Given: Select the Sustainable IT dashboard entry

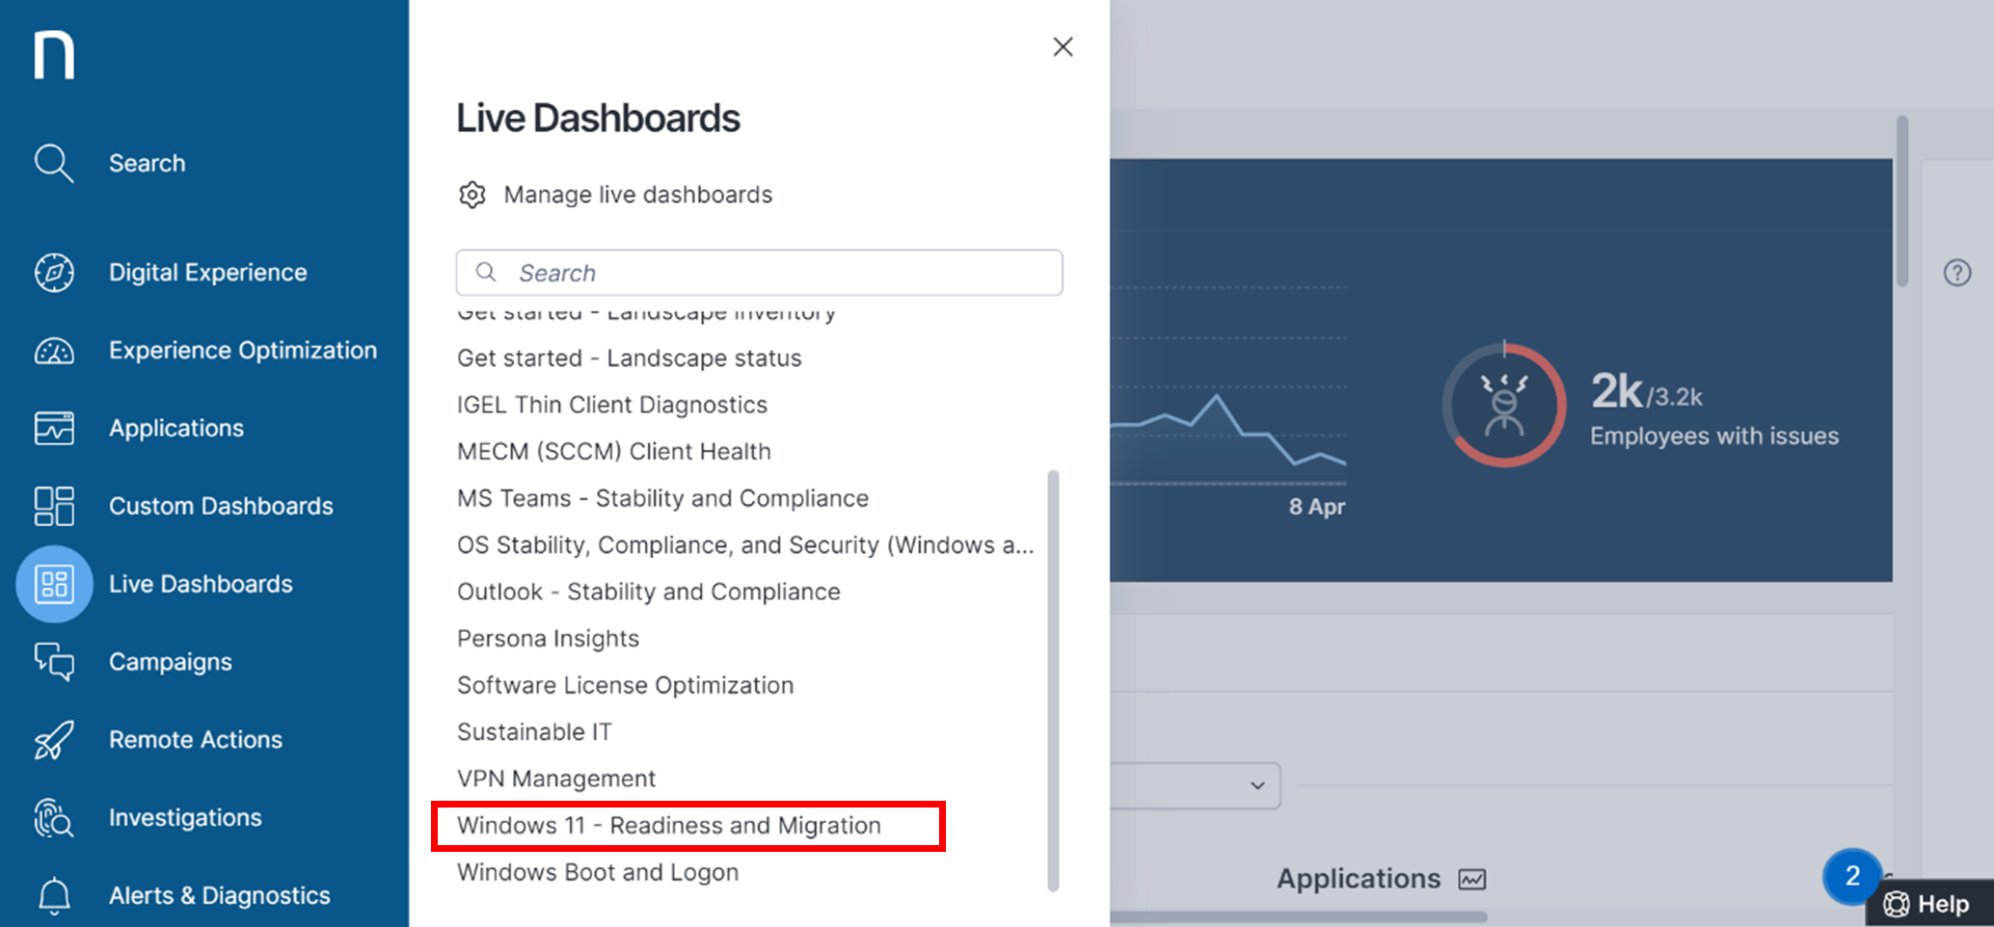Looking at the screenshot, I should tap(534, 732).
